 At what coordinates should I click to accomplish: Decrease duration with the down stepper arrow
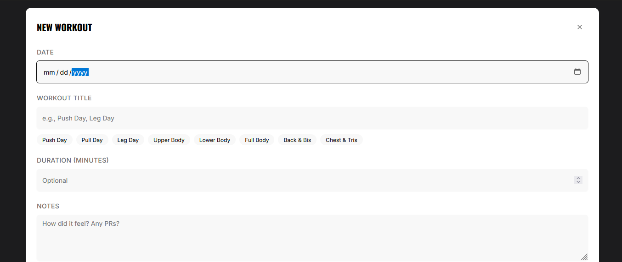point(578,182)
